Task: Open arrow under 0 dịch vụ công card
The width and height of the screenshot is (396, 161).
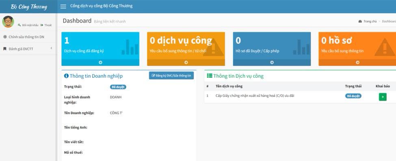Action: point(186,62)
